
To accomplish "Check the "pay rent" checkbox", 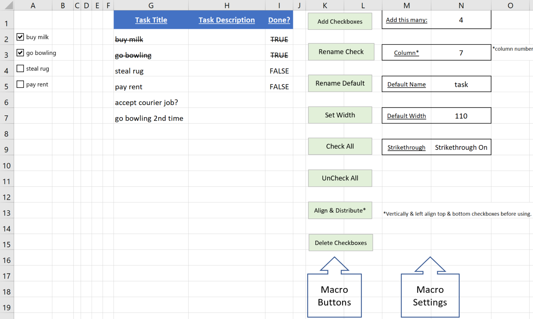I will (20, 84).
